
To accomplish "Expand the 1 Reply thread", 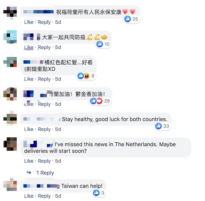I will 45,173.
